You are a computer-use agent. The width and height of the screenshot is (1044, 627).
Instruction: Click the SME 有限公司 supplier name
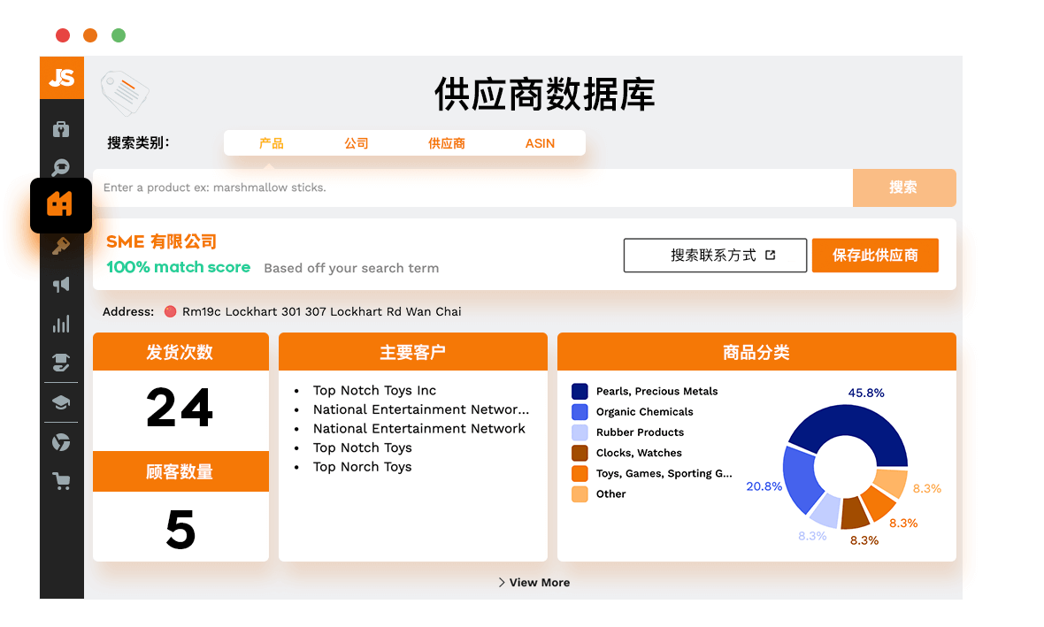pyautogui.click(x=162, y=241)
